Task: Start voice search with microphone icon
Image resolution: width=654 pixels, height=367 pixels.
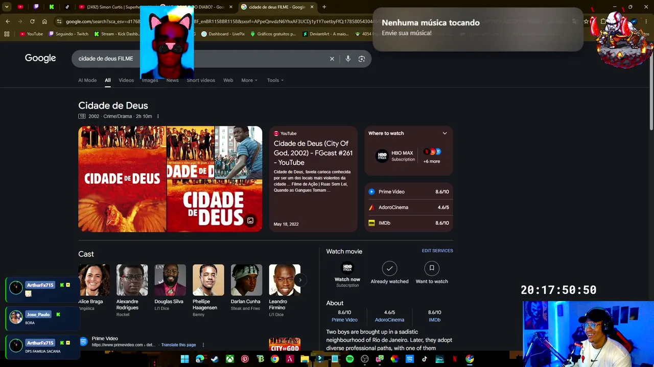Action: 348,59
